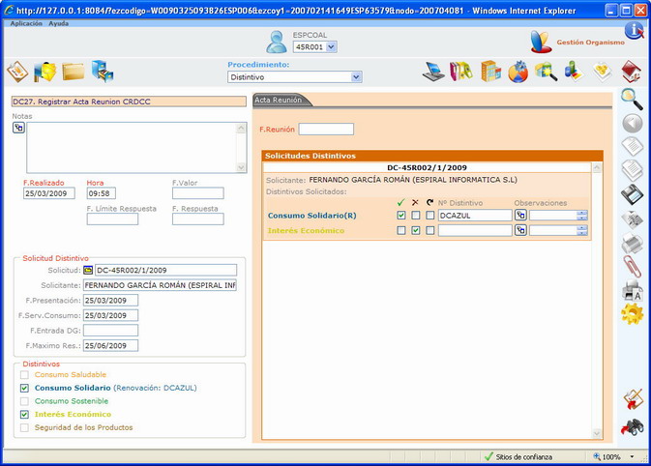The height and width of the screenshot is (466, 651).
Task: Click the yellow folder icon in left toolbar
Action: pyautogui.click(x=73, y=72)
